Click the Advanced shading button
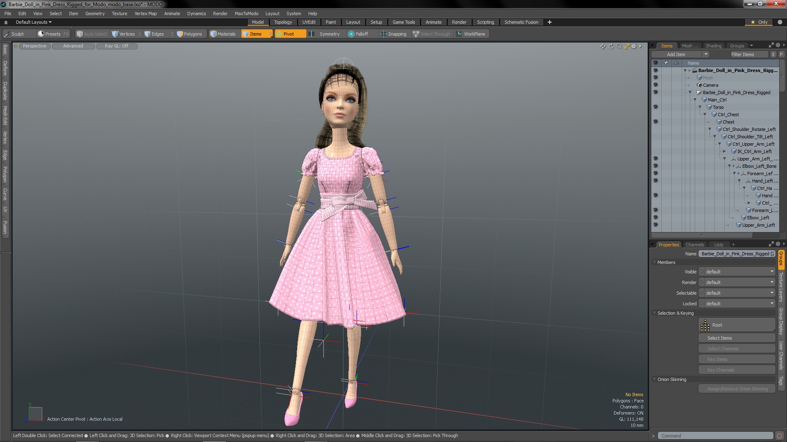The image size is (787, 442). [x=73, y=46]
